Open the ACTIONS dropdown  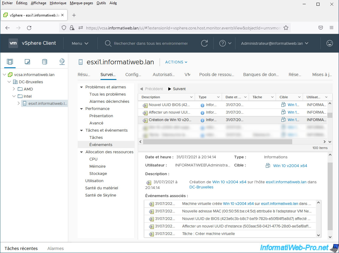pos(176,62)
